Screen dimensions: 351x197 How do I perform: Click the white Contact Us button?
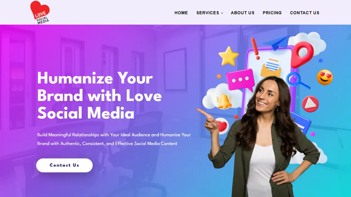[64, 165]
